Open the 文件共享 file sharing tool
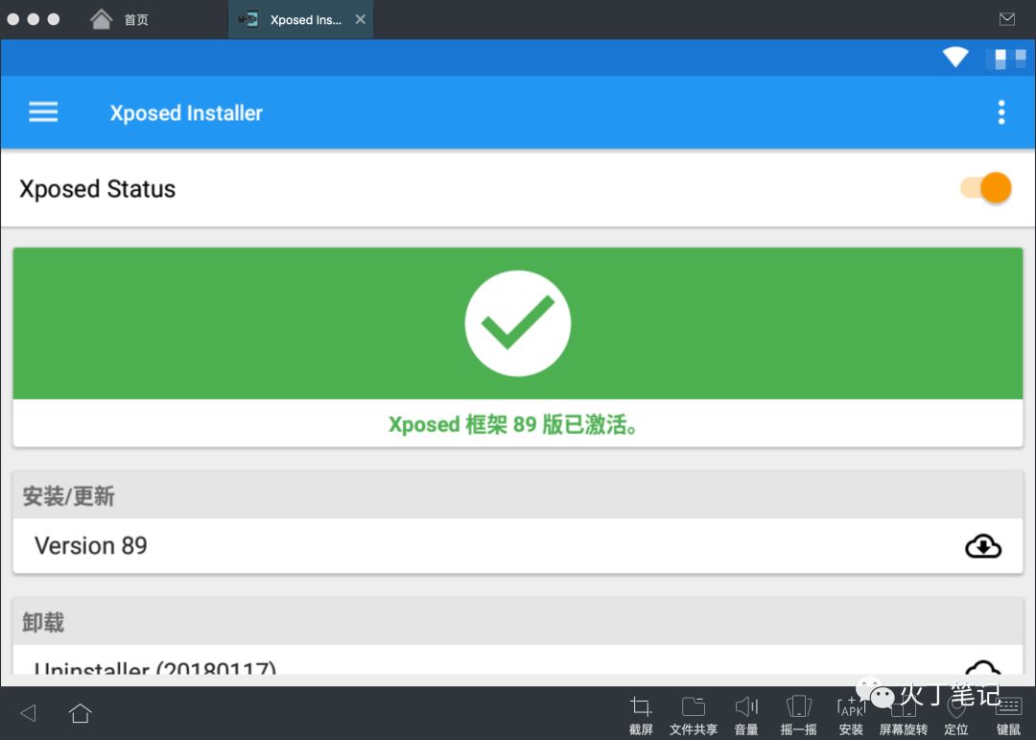The image size is (1036, 740). point(694,716)
